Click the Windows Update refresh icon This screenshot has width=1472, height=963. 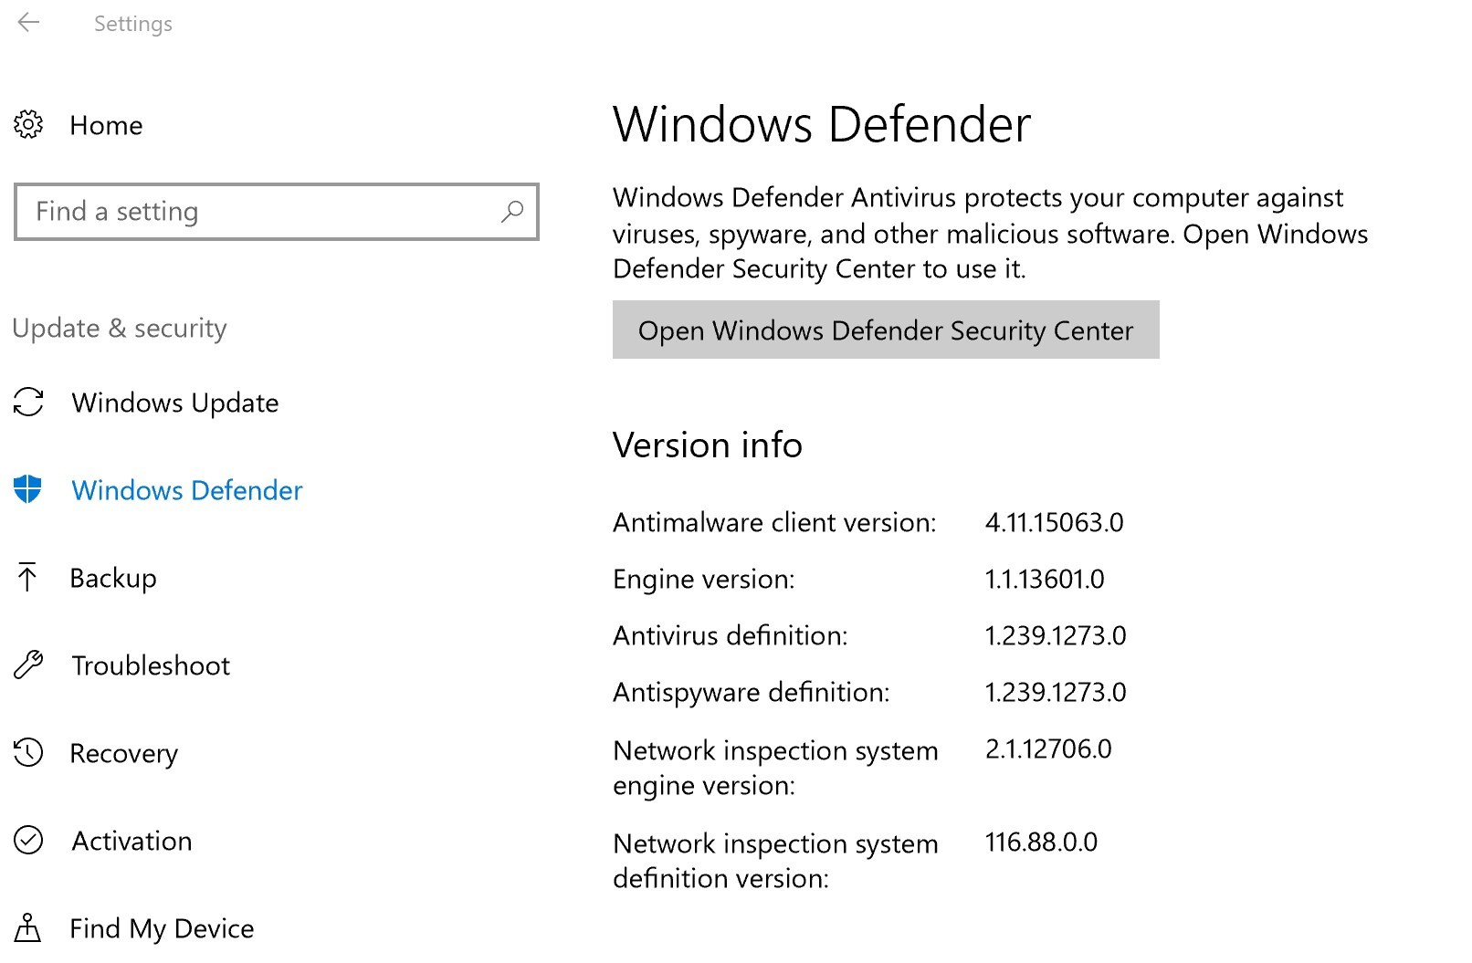[x=28, y=402]
